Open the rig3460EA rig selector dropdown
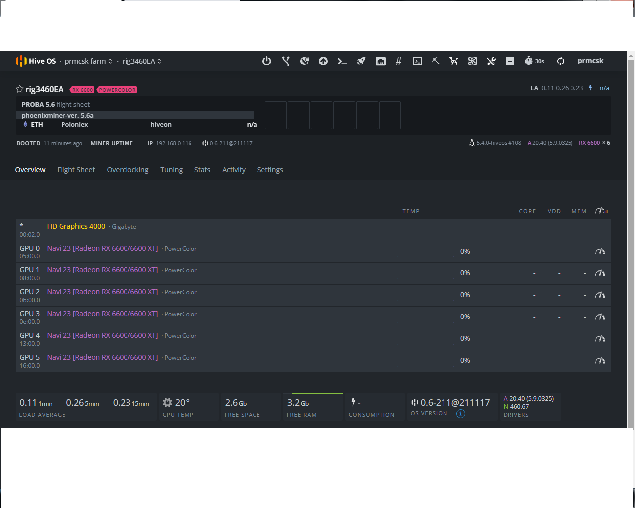The height and width of the screenshot is (508, 635). [142, 61]
